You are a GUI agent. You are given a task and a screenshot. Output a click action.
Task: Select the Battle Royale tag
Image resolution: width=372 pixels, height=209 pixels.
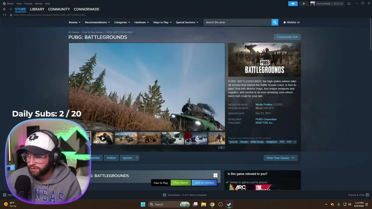coord(257,142)
